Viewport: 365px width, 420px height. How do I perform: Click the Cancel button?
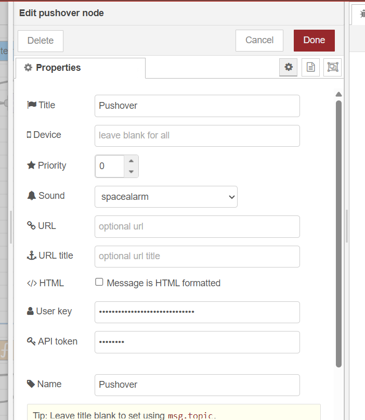pyautogui.click(x=259, y=40)
